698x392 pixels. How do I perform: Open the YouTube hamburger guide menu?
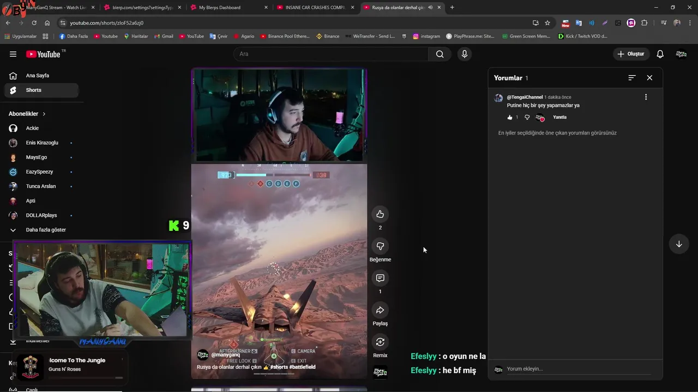13,54
